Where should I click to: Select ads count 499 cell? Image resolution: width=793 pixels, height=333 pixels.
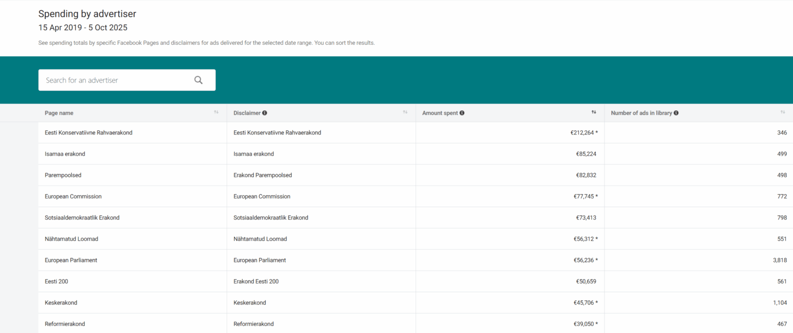[x=699, y=154]
